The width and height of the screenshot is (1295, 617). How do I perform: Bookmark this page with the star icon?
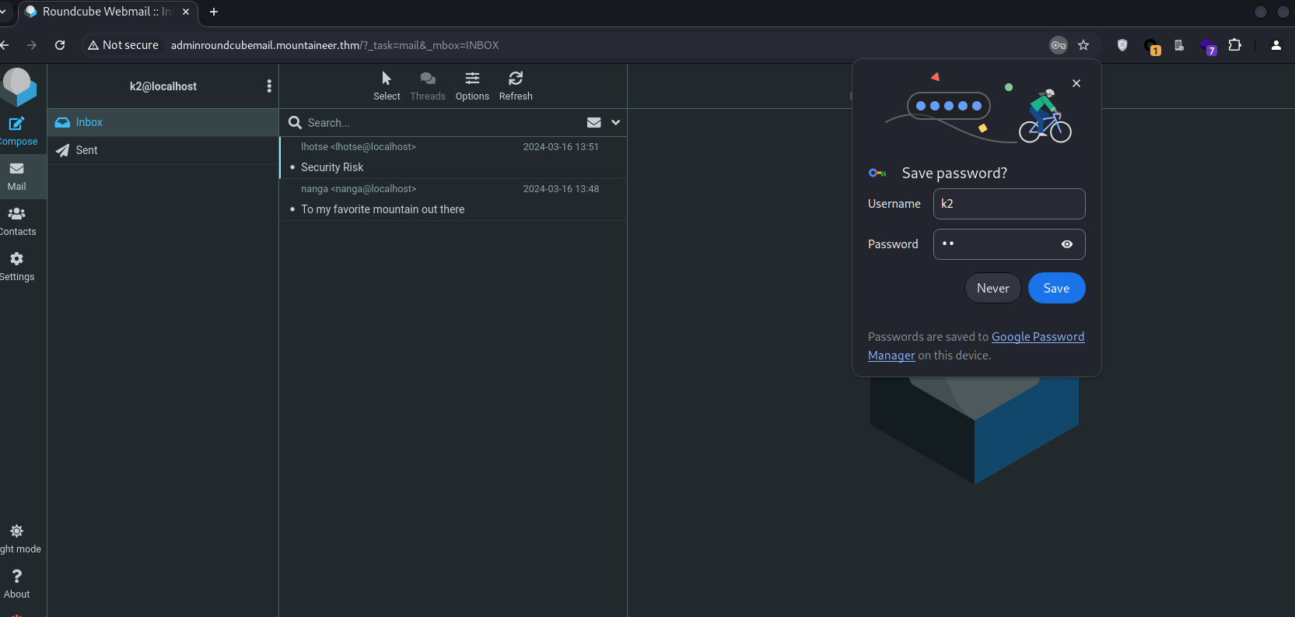[x=1083, y=45]
